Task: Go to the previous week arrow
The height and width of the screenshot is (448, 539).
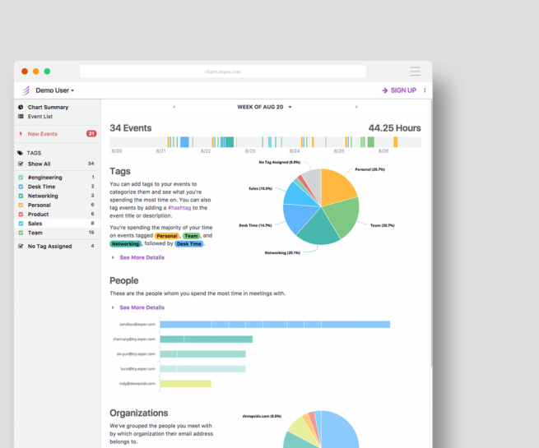Action: click(174, 107)
